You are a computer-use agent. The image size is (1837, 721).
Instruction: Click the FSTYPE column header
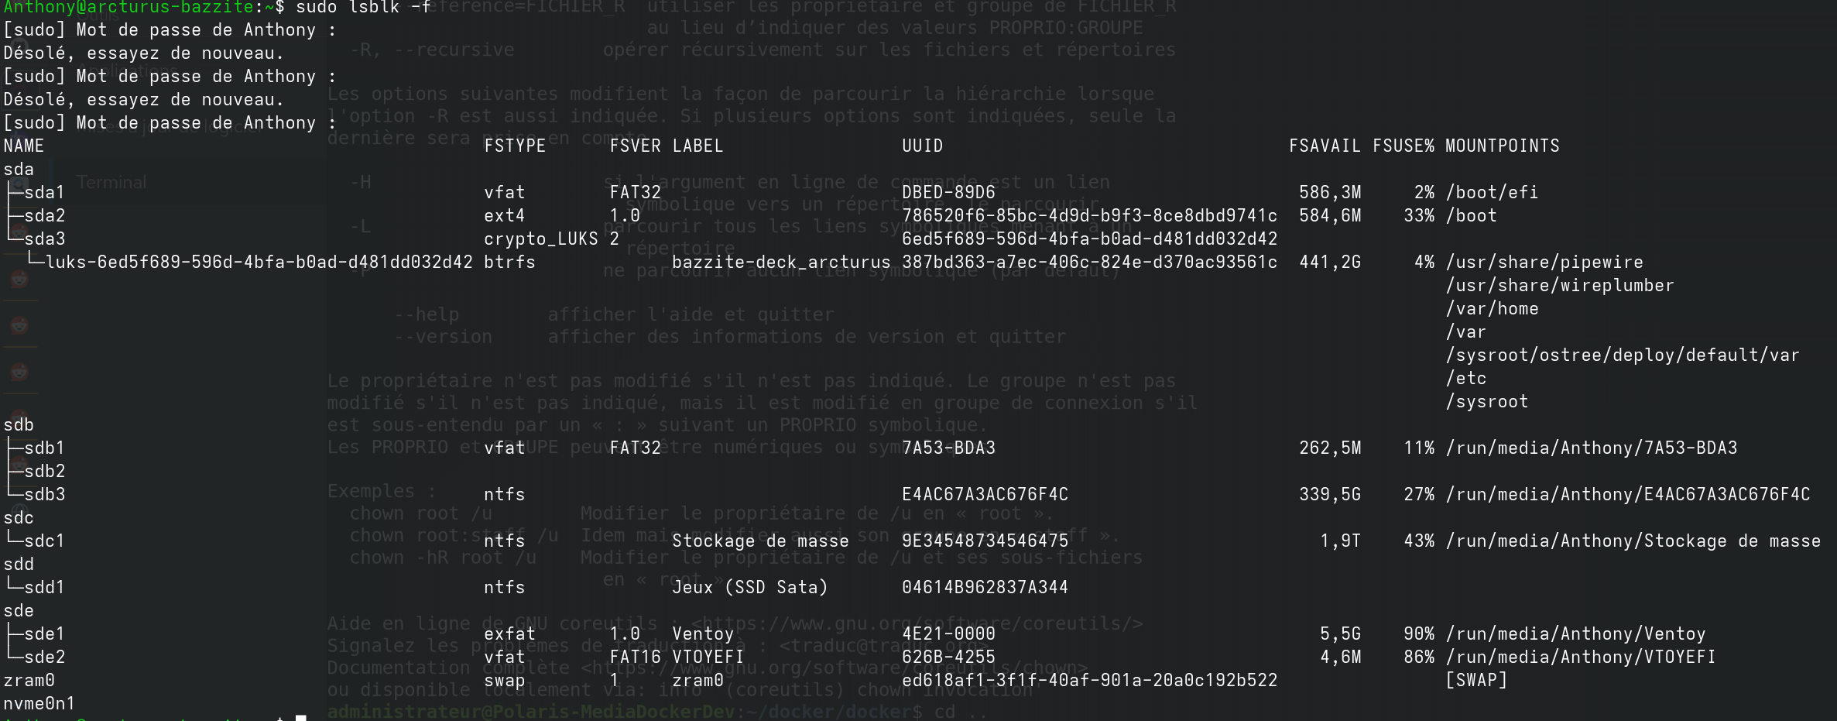[x=515, y=146]
